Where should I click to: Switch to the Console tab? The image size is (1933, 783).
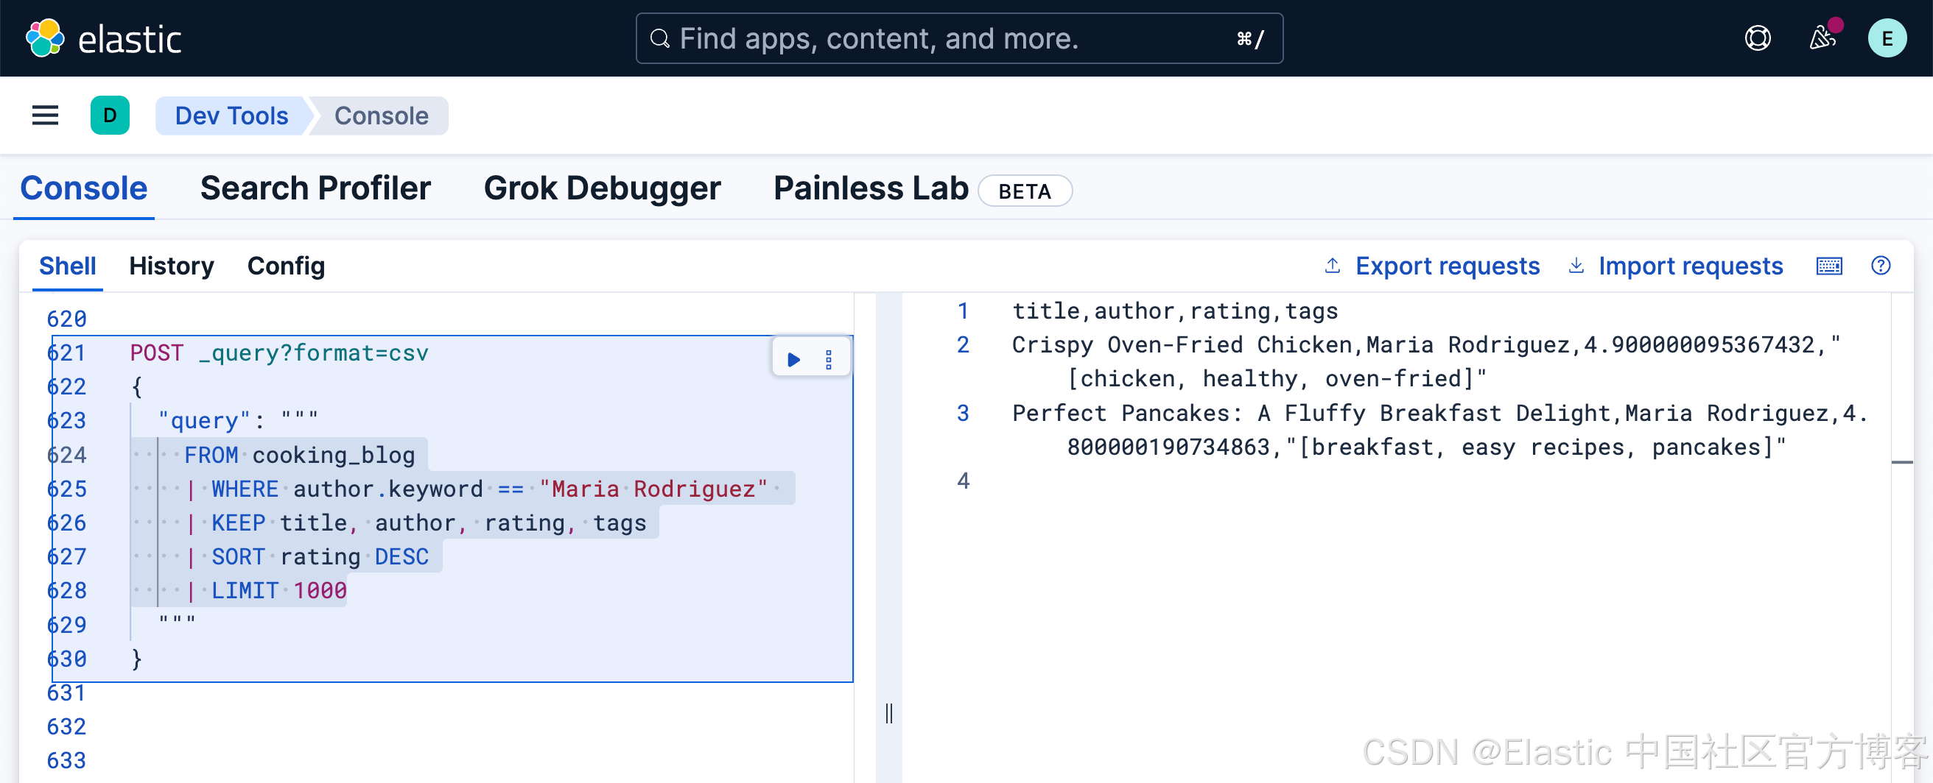point(84,188)
